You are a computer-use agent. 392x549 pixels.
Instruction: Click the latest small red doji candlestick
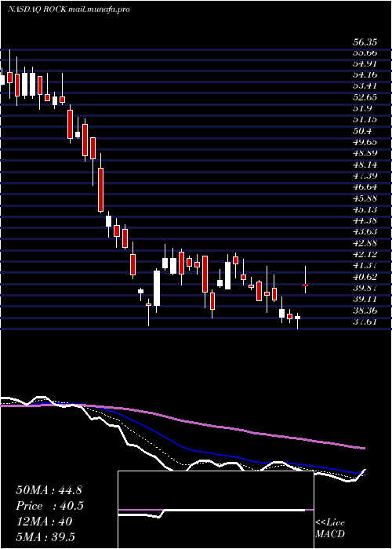(305, 285)
